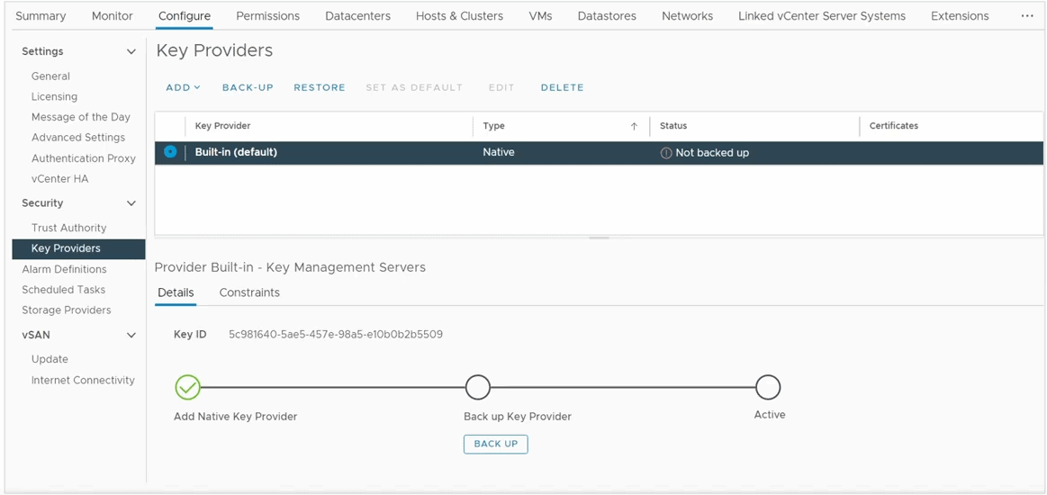This screenshot has width=1047, height=495.
Task: Open Internet Connectivity settings
Action: click(x=83, y=381)
